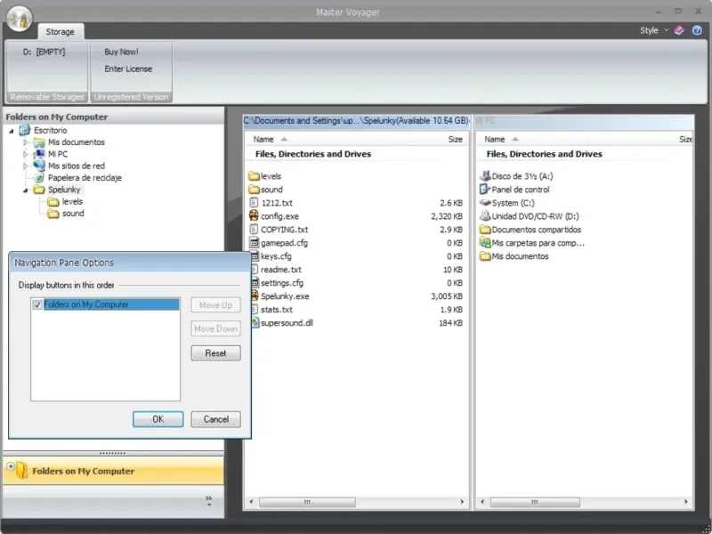Screen dimensions: 712x534
Task: Select the Spelunky folder icon in tree
Action: 39,190
